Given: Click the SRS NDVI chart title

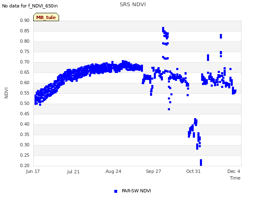Looking at the screenshot, I should coord(133,5).
